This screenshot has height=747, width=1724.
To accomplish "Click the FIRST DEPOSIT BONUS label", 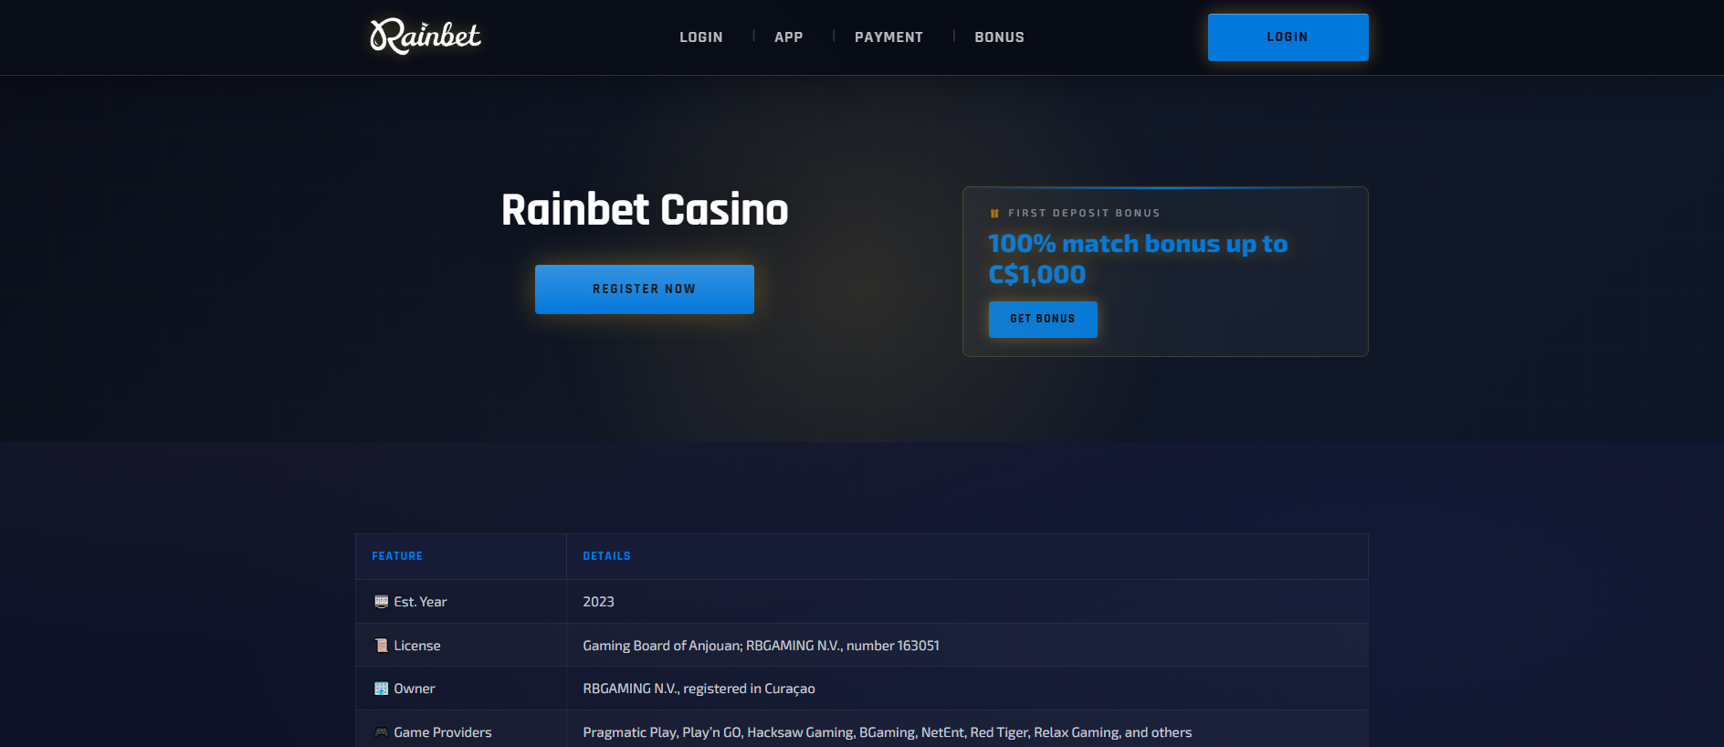I will [1084, 214].
